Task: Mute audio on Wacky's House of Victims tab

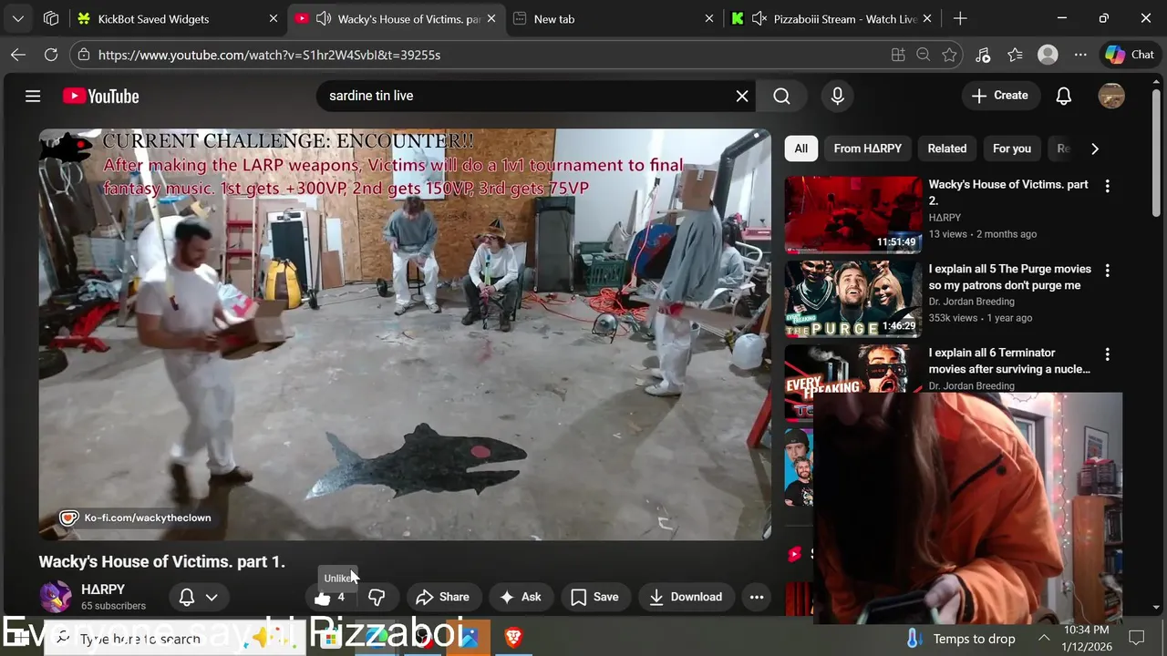Action: click(323, 18)
